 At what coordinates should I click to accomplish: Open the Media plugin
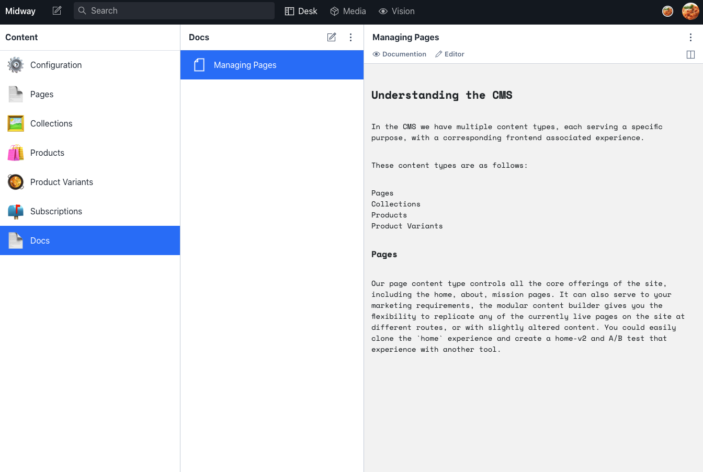[348, 11]
